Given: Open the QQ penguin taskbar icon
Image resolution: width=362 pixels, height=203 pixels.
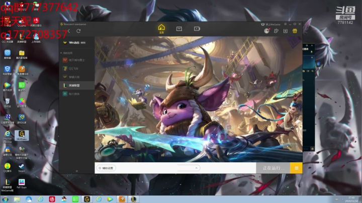Looking at the screenshot, I should (64, 199).
